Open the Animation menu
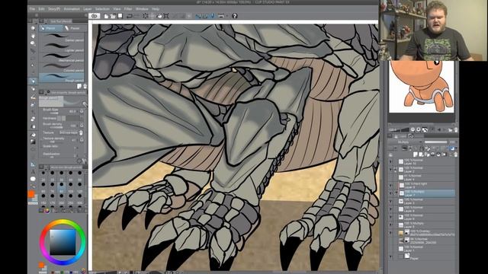This screenshot has height=274, width=488. click(72, 9)
